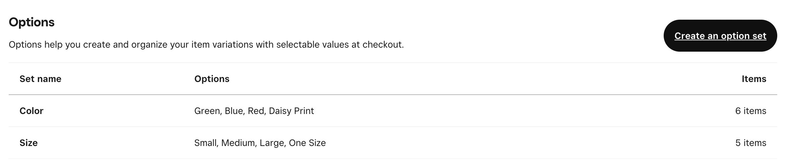The width and height of the screenshot is (794, 164).
Task: Select the 6 items count for Color
Action: pos(750,111)
